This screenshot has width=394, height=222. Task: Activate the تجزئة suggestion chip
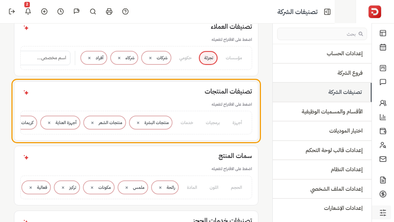(208, 58)
